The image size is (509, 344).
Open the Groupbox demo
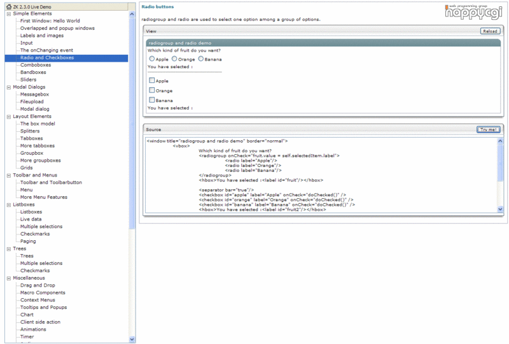point(32,153)
